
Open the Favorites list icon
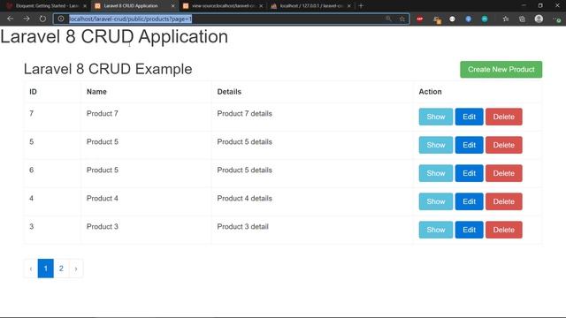506,19
